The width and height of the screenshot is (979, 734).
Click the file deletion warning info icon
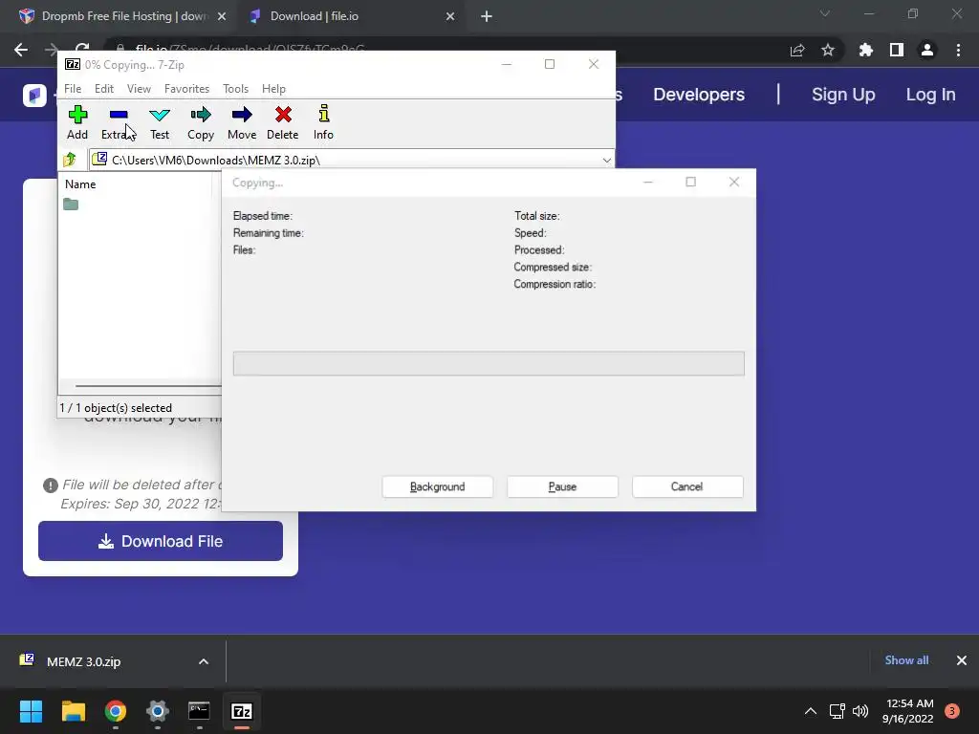pos(50,486)
